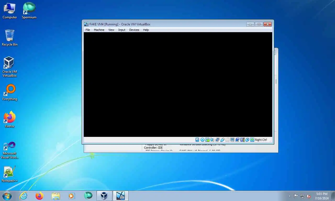Click the audio status icon
This screenshot has width=335, height=201.
(212, 140)
